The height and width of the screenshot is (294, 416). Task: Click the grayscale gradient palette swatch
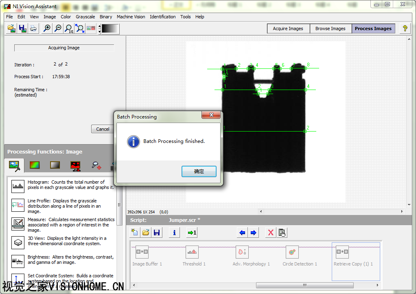(110, 29)
